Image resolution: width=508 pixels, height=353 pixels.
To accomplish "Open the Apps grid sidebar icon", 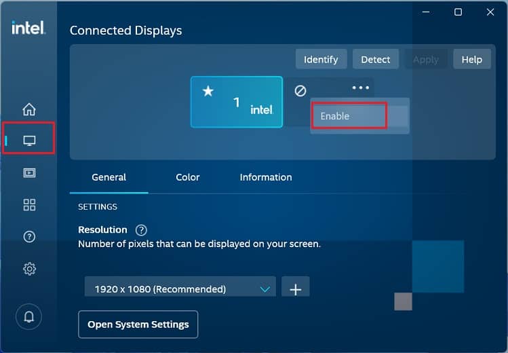I will coord(29,205).
